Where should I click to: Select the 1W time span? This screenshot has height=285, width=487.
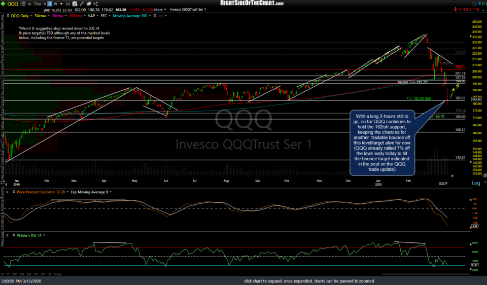[42, 274]
